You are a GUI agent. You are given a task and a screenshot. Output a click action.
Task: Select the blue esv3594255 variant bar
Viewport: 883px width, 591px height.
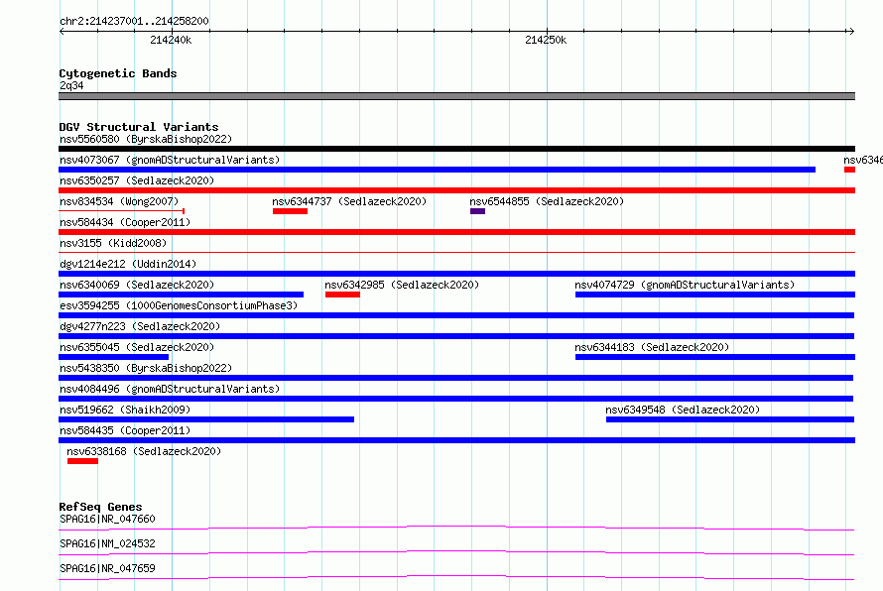(456, 315)
